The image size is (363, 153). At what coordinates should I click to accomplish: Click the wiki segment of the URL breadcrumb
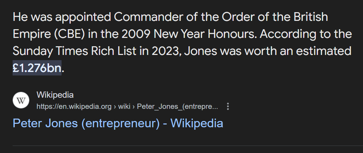tap(124, 106)
